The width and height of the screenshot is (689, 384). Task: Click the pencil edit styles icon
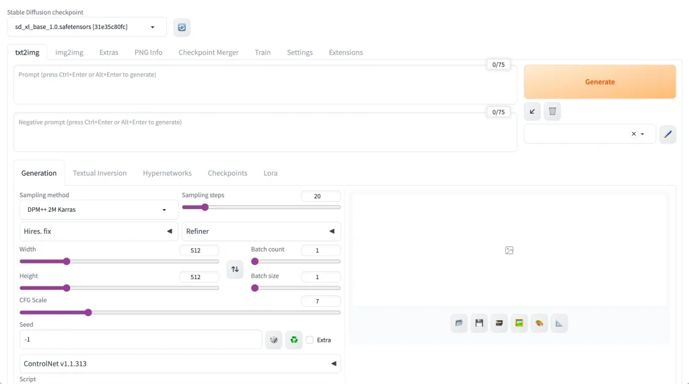point(667,134)
